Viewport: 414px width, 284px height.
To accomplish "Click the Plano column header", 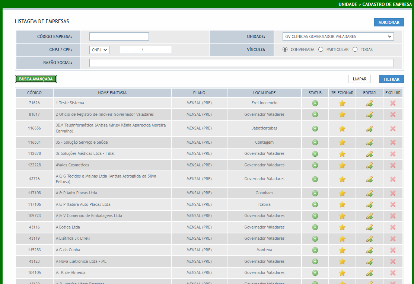I will tap(199, 93).
